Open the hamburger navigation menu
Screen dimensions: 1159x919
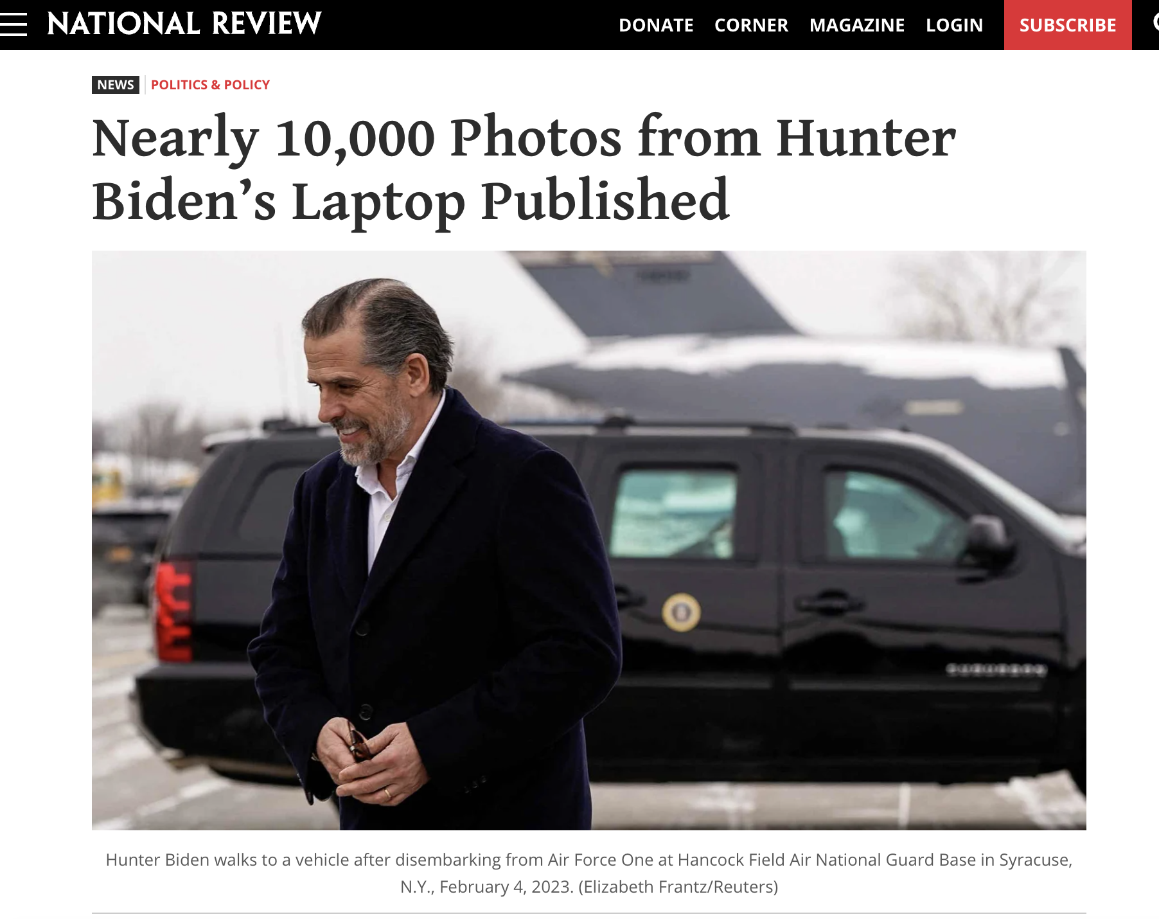[x=13, y=24]
